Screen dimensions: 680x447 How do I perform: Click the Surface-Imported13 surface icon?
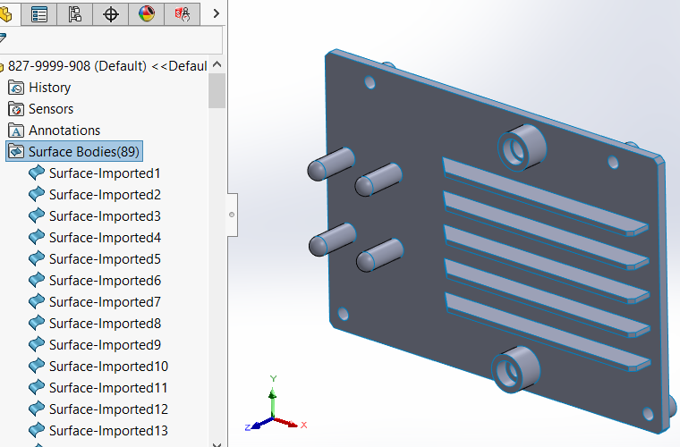37,430
